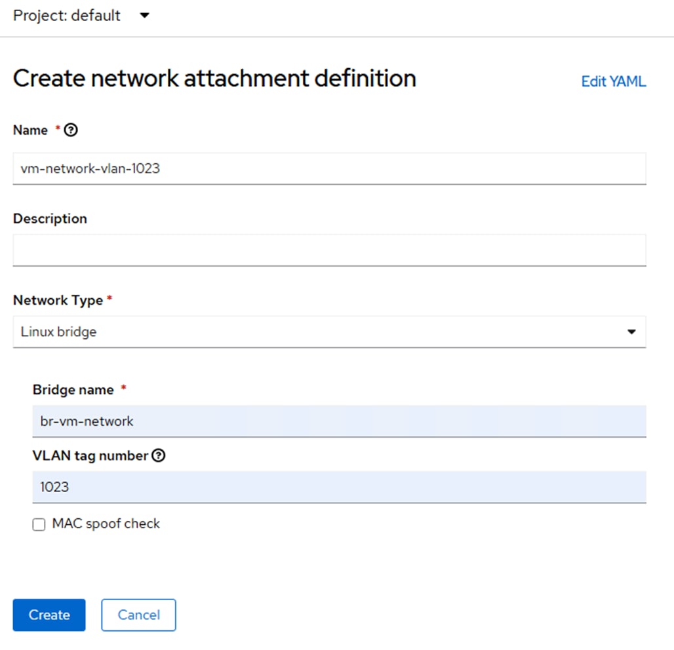Screen dimensions: 674x650
Task: Open the caret icon on the project selector
Action: 144,15
